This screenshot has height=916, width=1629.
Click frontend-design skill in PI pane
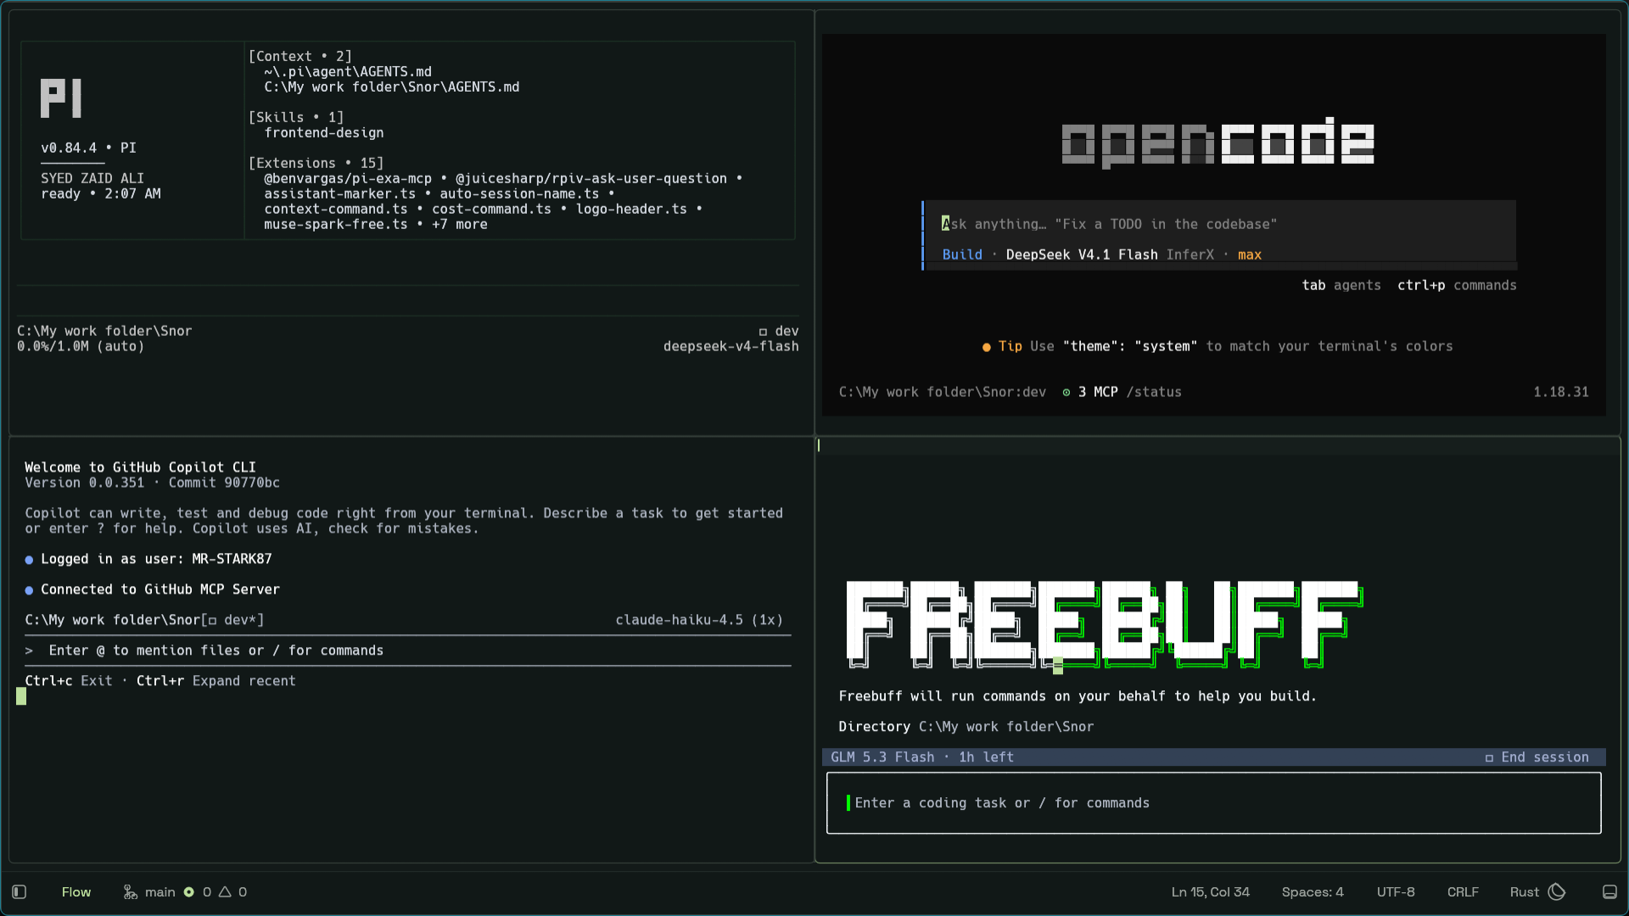click(324, 132)
